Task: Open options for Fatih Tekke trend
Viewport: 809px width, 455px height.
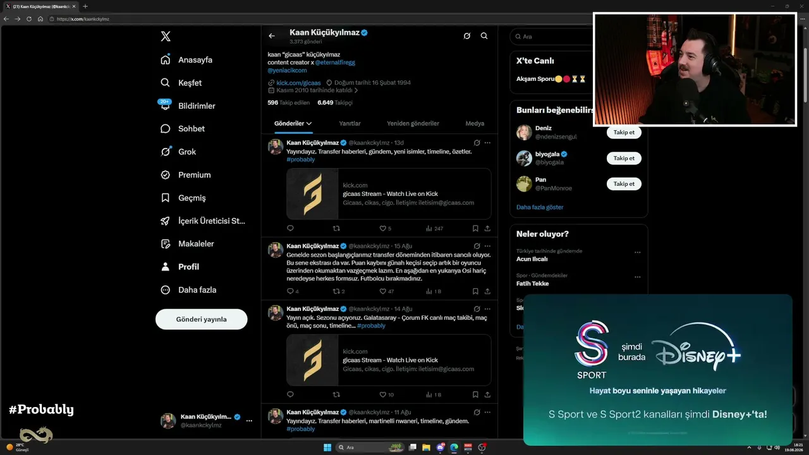Action: pos(637,277)
